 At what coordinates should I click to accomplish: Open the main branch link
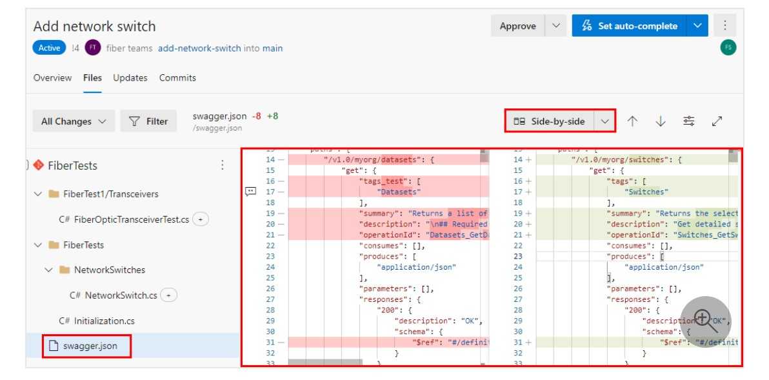tap(270, 48)
